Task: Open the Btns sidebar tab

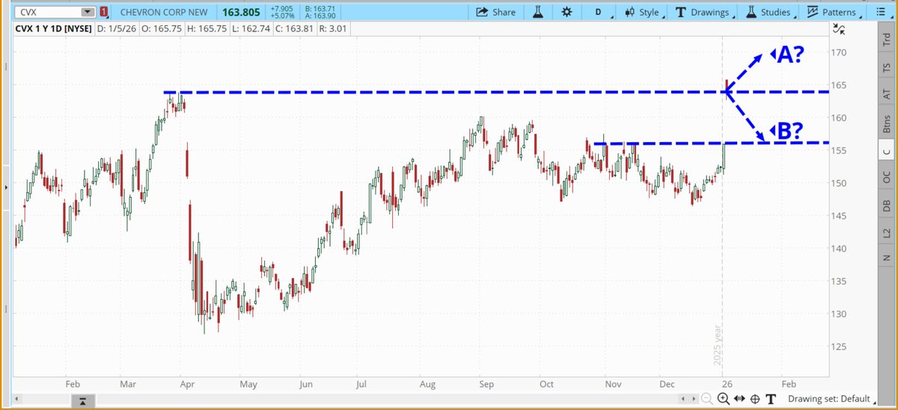Action: pos(886,124)
